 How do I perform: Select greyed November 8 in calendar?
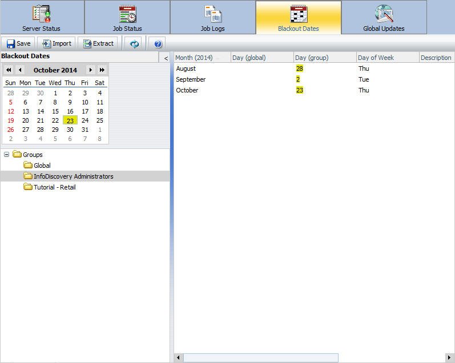tap(99, 139)
